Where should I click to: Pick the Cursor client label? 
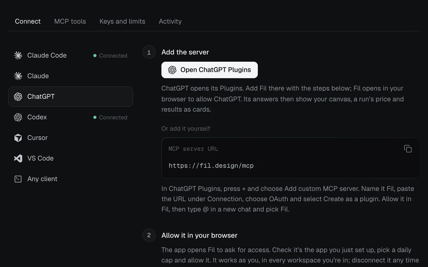(x=37, y=138)
